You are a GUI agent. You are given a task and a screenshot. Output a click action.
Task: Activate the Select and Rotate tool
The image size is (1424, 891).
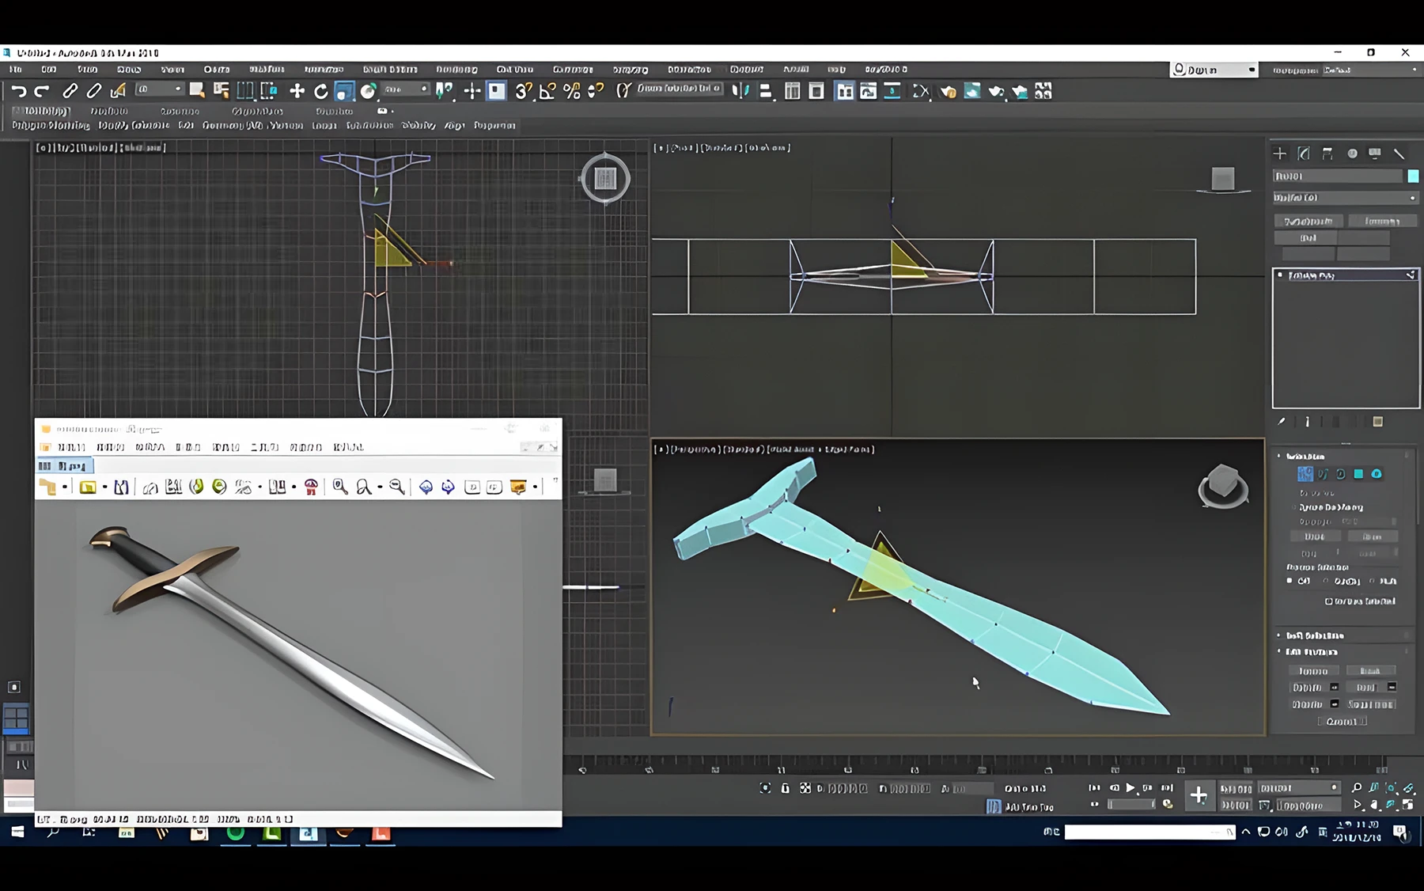click(320, 91)
